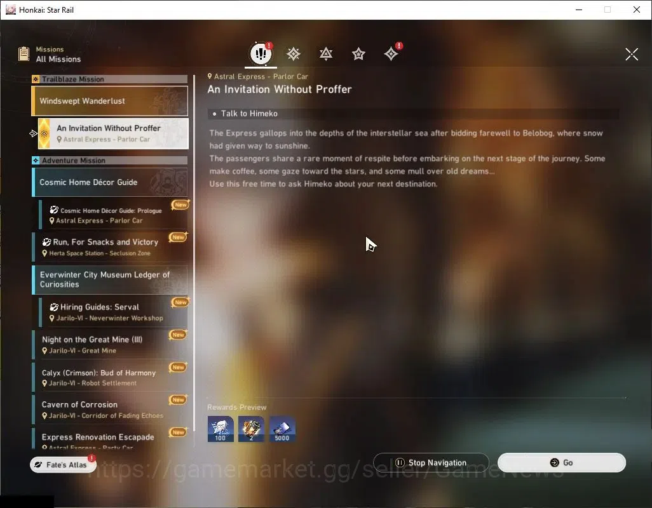Open the star-shaped mission category tab
Image resolution: width=652 pixels, height=508 pixels.
point(358,54)
